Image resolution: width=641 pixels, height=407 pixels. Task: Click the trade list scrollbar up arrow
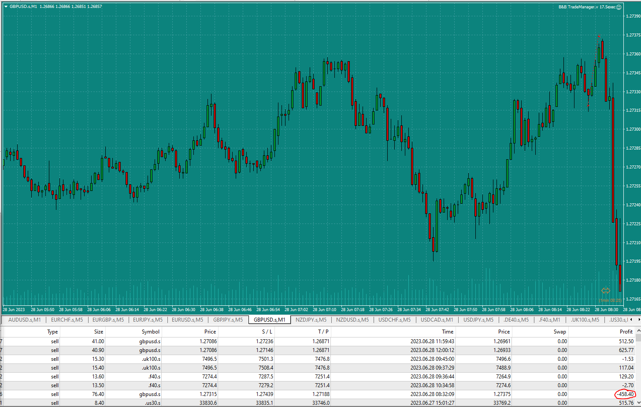638,331
